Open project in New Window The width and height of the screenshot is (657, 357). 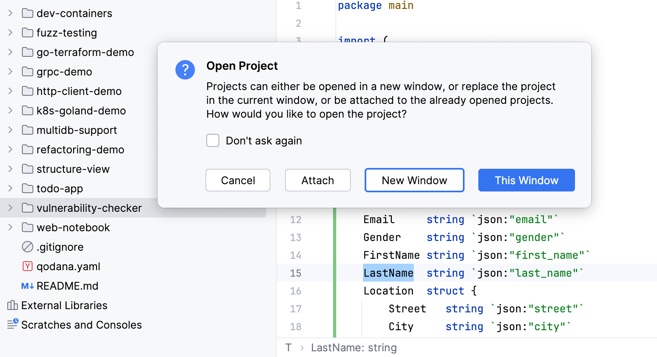coord(414,181)
